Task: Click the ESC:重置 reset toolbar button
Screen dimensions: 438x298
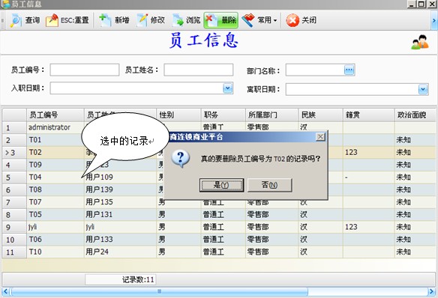Action: pos(67,20)
